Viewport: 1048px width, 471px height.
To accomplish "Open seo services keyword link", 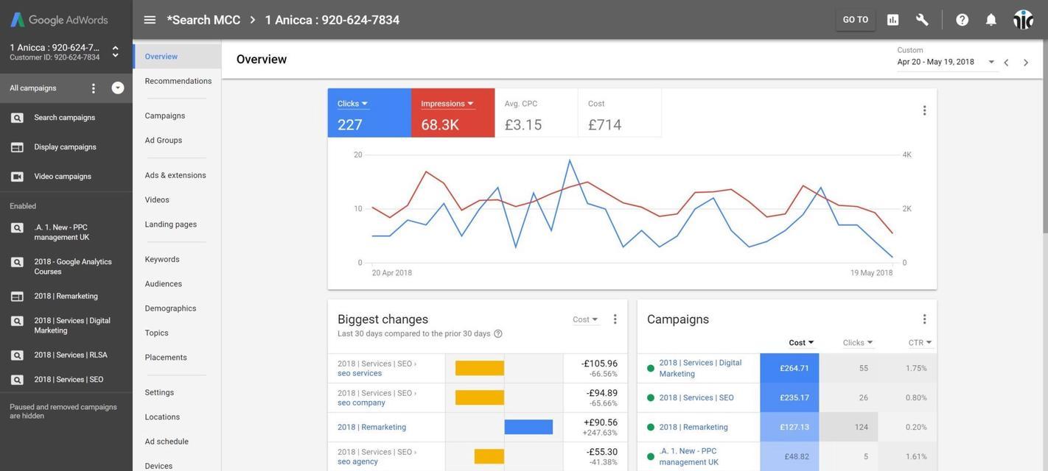I will (360, 374).
